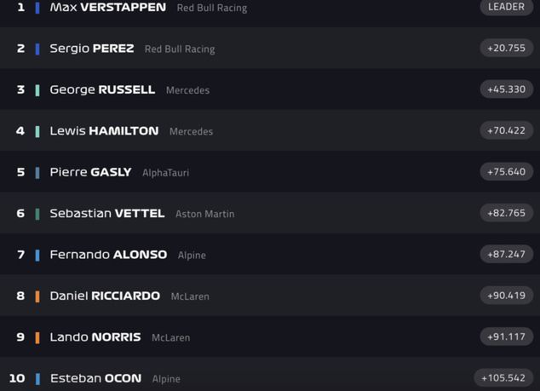Open Lewis Hamilton's result row
The width and height of the screenshot is (540, 391).
(x=104, y=131)
